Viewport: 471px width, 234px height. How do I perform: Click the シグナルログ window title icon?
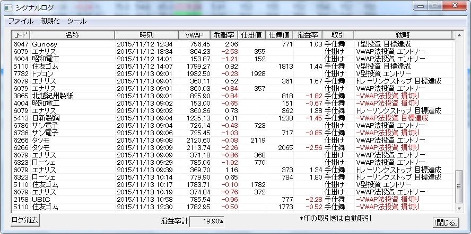tap(8, 7)
